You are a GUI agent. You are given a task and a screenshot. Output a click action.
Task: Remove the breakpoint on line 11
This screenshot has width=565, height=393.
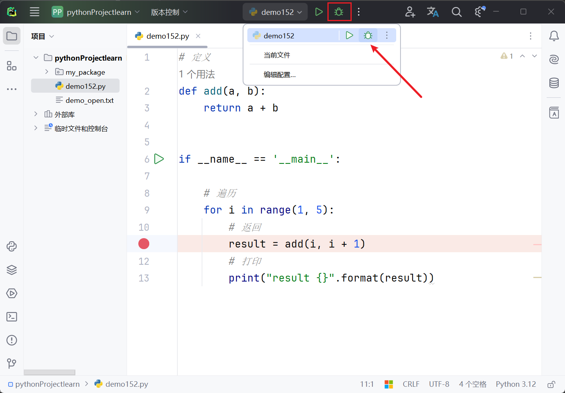(144, 244)
